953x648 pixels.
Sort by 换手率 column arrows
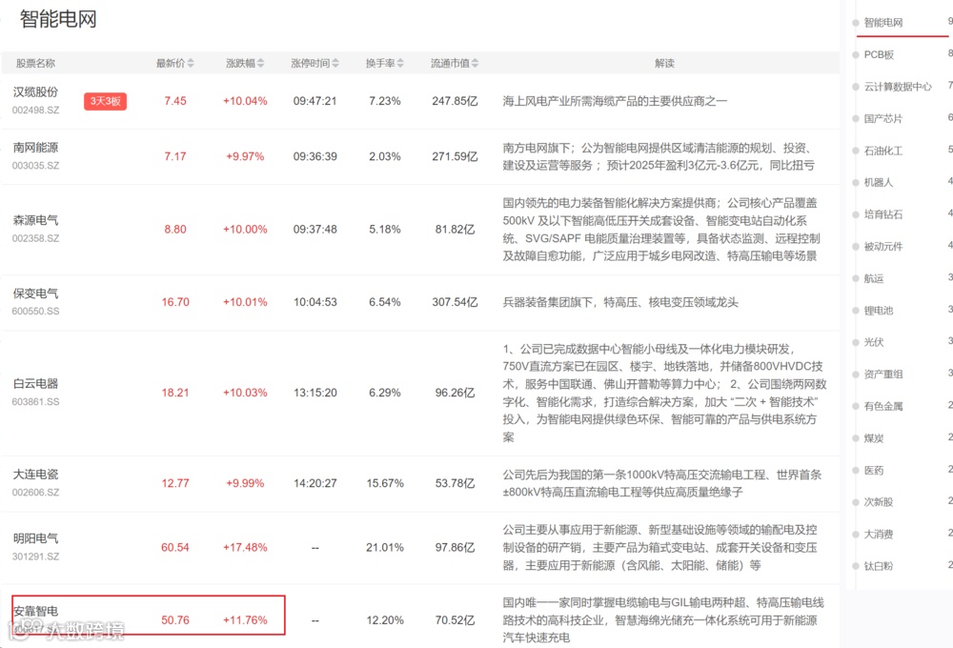coord(400,63)
